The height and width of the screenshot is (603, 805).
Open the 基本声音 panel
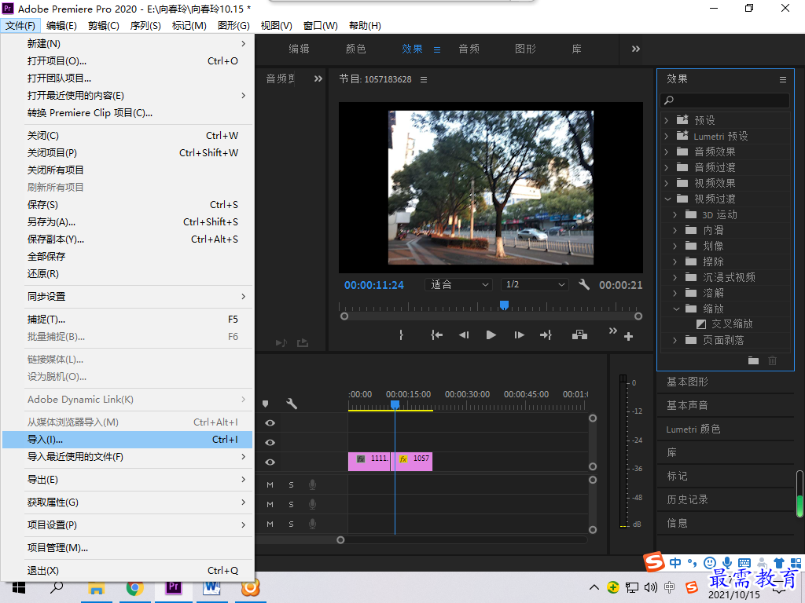(x=687, y=406)
